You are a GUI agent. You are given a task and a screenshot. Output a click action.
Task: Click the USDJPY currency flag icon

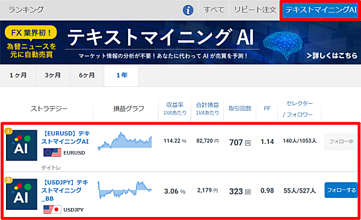(x=52, y=209)
